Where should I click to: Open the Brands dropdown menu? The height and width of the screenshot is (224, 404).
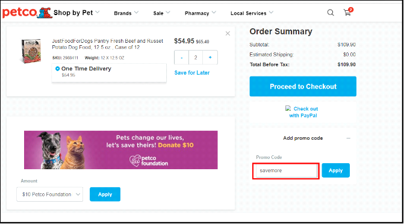tap(126, 13)
